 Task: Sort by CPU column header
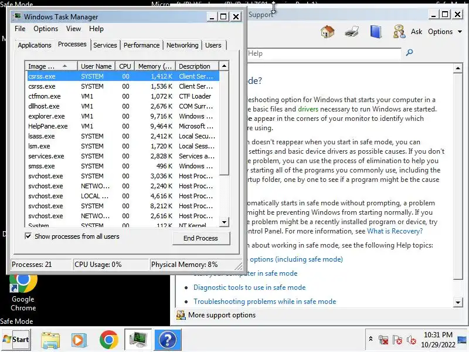125,66
